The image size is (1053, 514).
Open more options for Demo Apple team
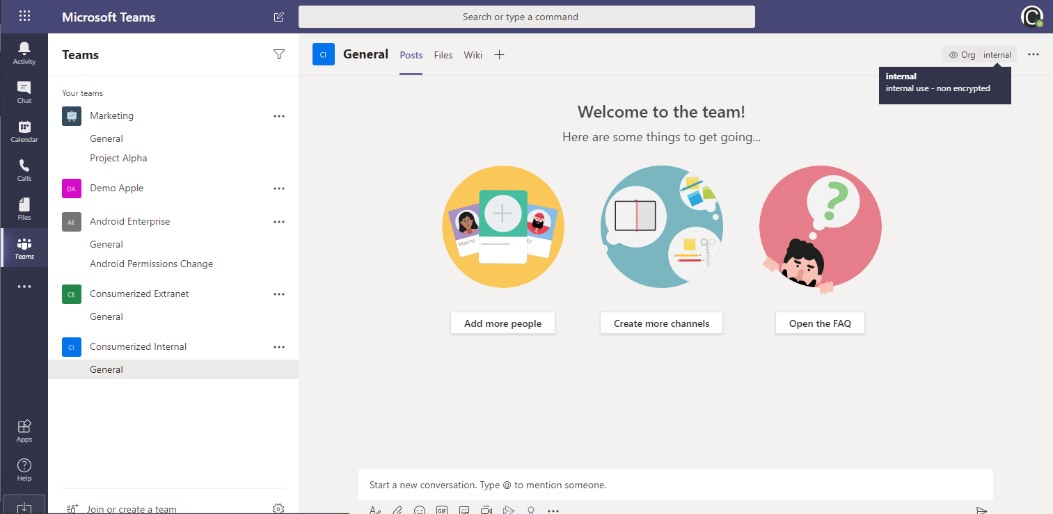(x=279, y=188)
